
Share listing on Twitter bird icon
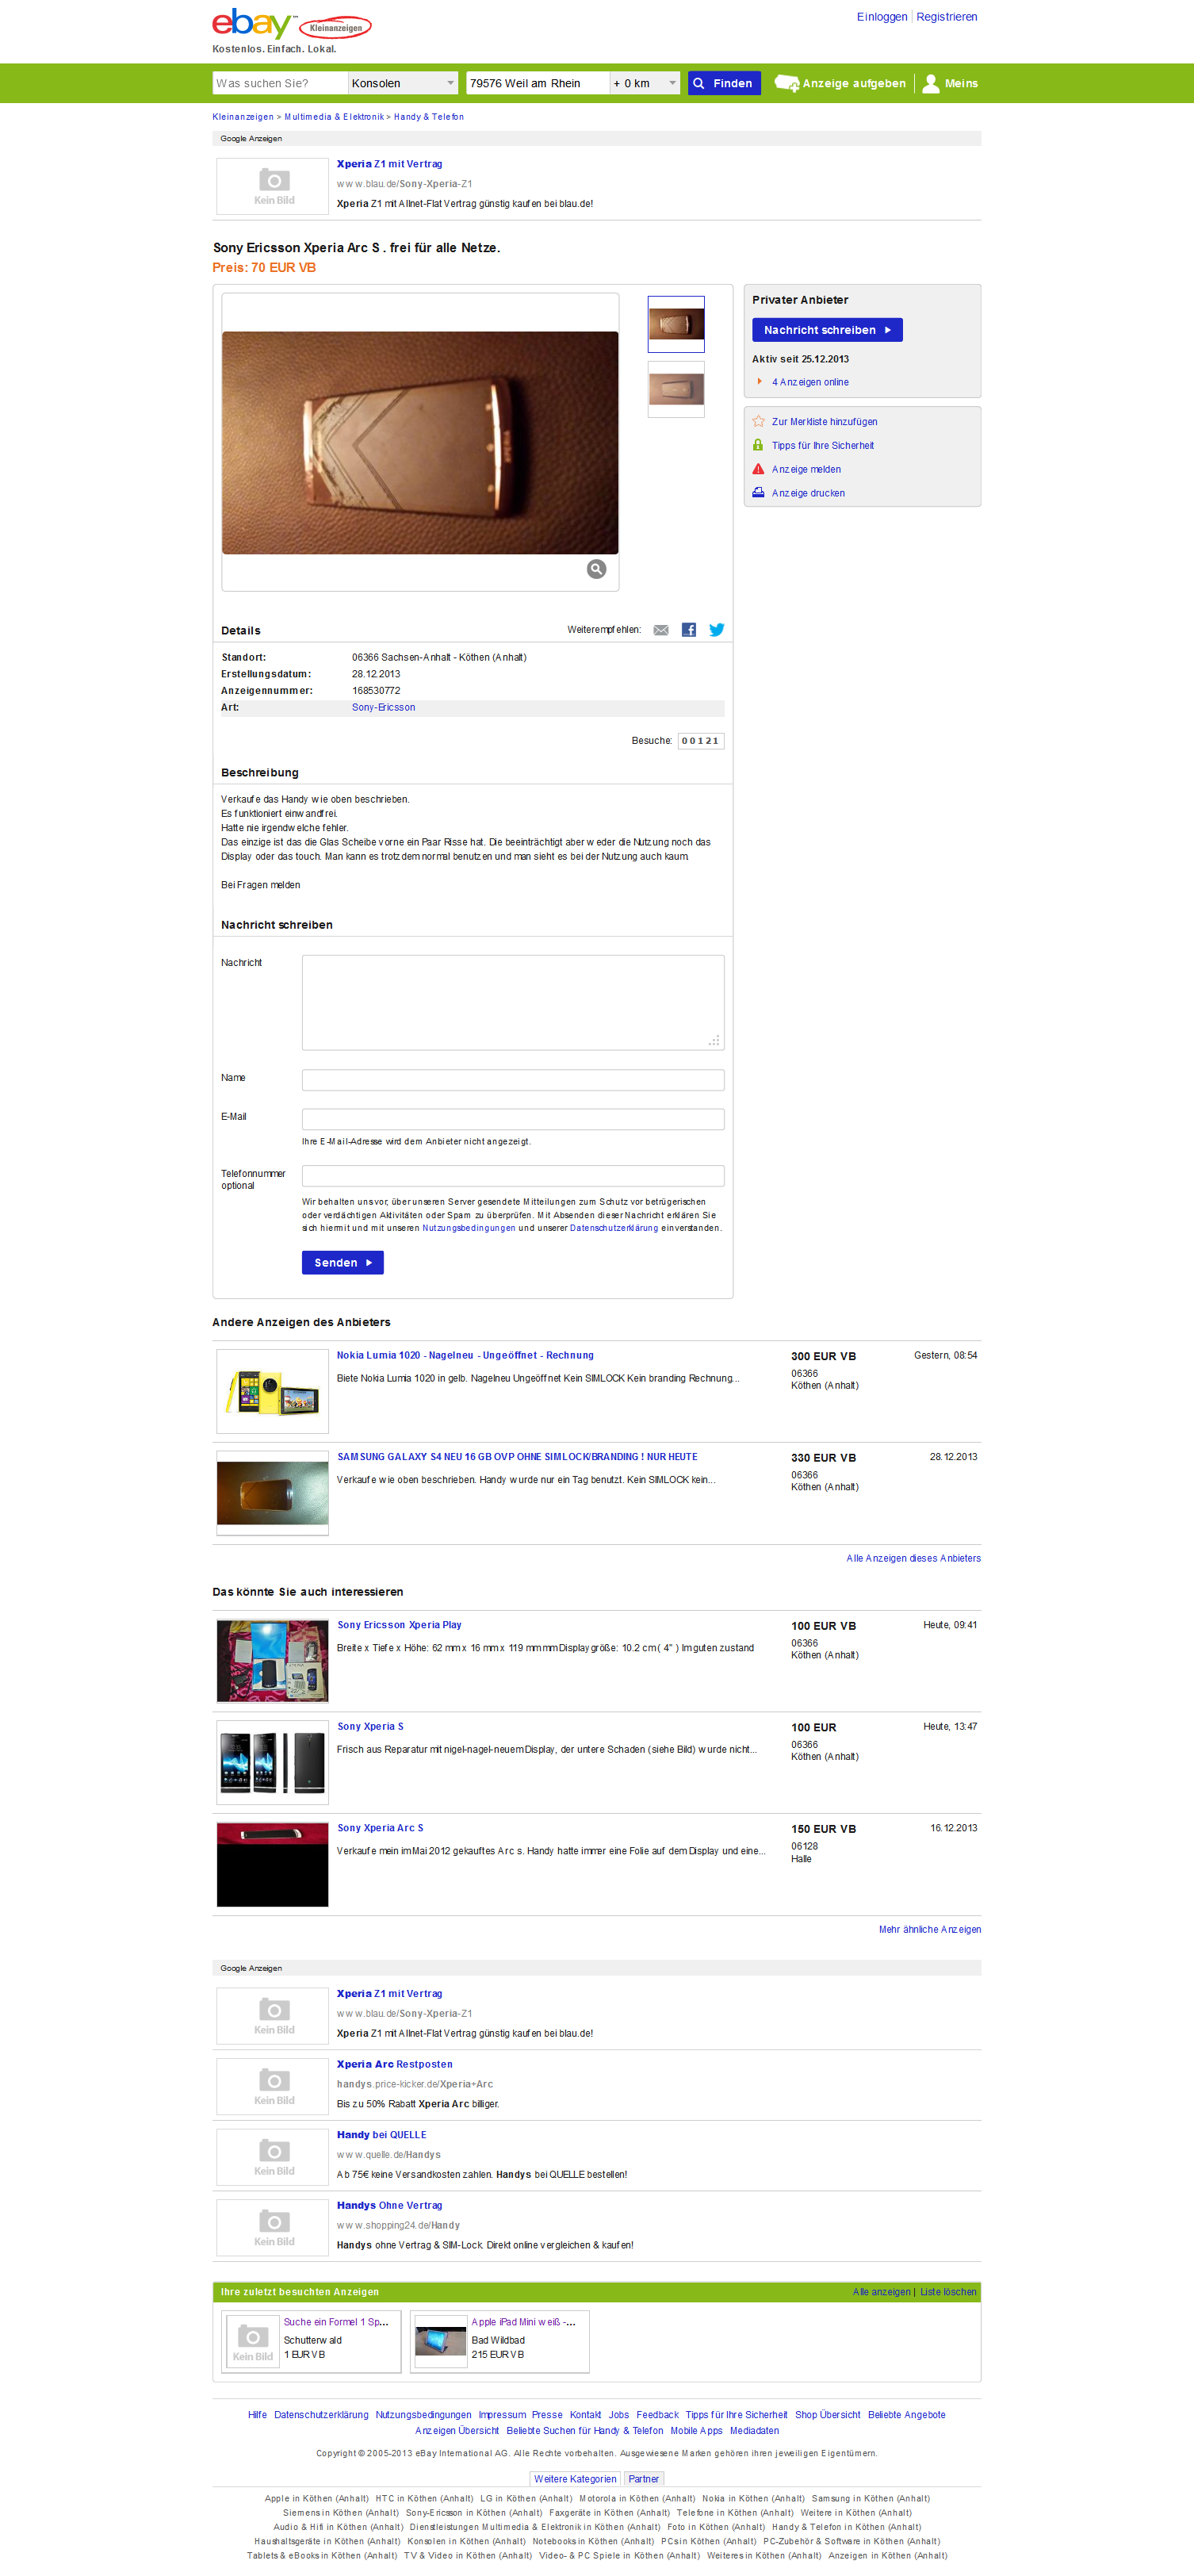click(717, 630)
